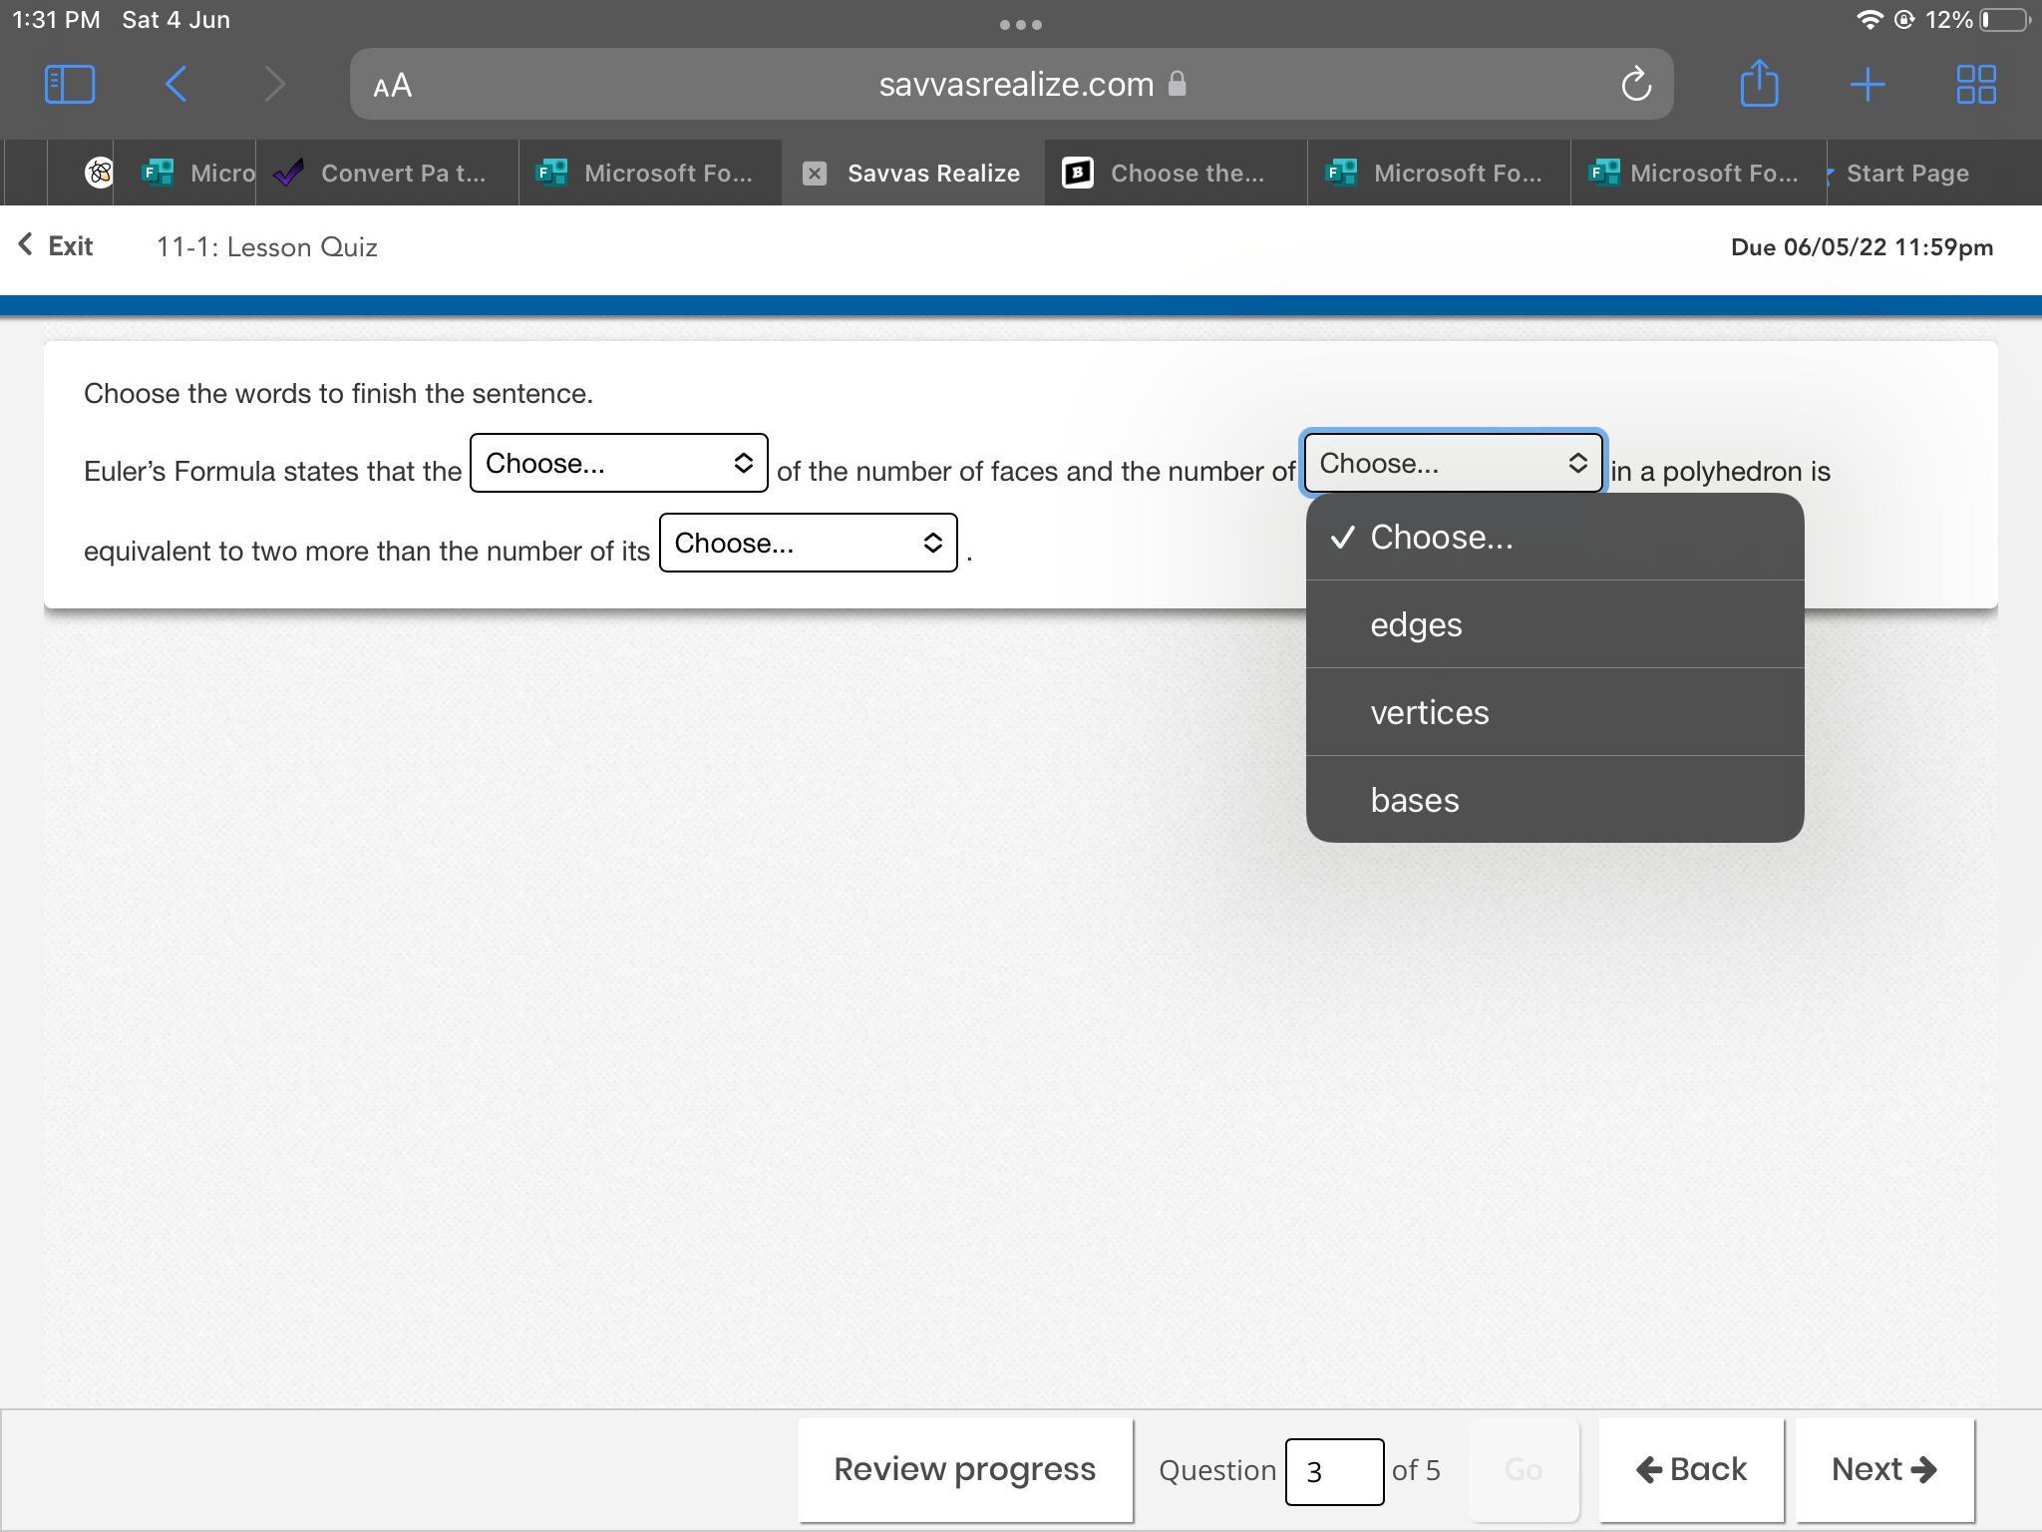Show the tab overview grid icon
Viewport: 2042px width, 1532px height.
click(x=1975, y=84)
